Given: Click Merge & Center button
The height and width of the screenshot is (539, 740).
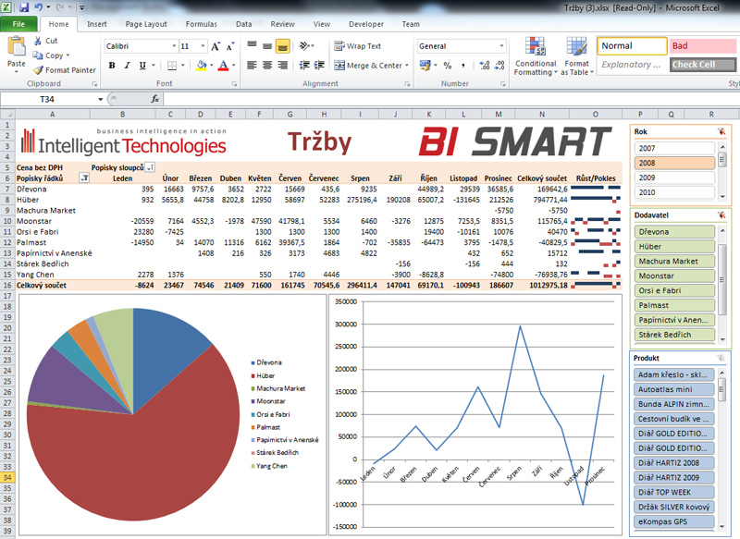Looking at the screenshot, I should (368, 66).
